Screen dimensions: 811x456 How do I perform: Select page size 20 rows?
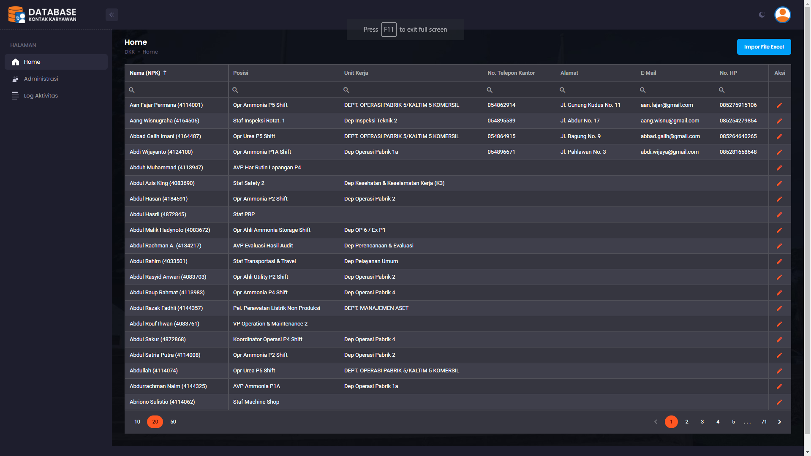[155, 422]
